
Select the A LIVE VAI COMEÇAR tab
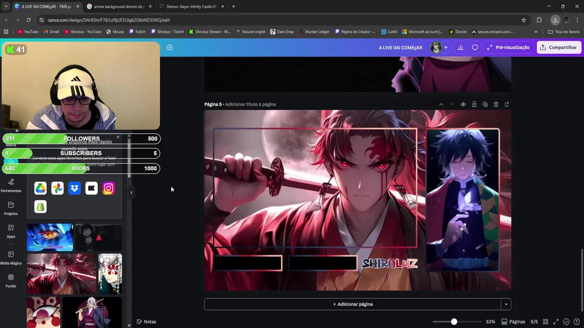[47, 6]
